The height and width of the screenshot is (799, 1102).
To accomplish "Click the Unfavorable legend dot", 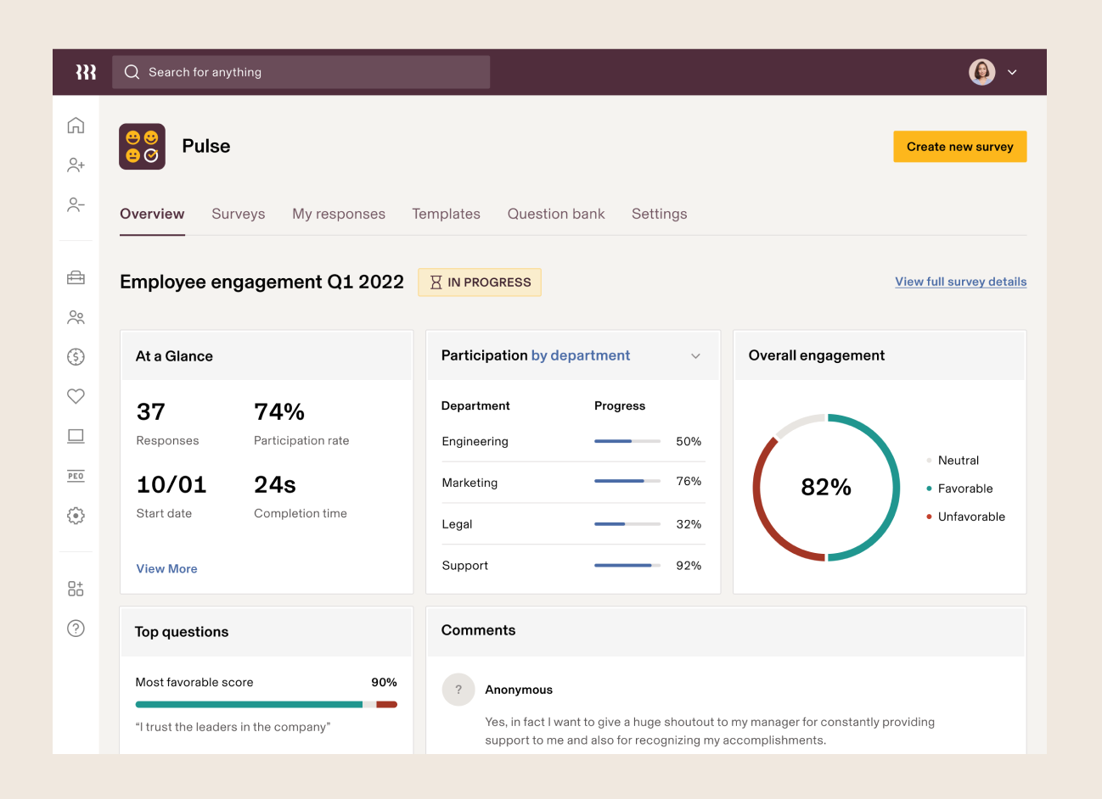I will pos(929,517).
